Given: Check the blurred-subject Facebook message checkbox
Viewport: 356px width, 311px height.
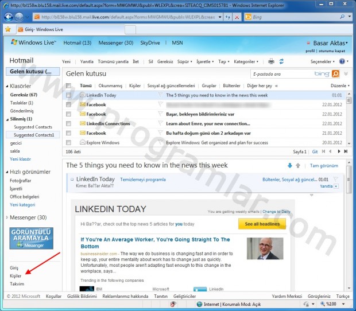Looking at the screenshot, I should point(68,104).
